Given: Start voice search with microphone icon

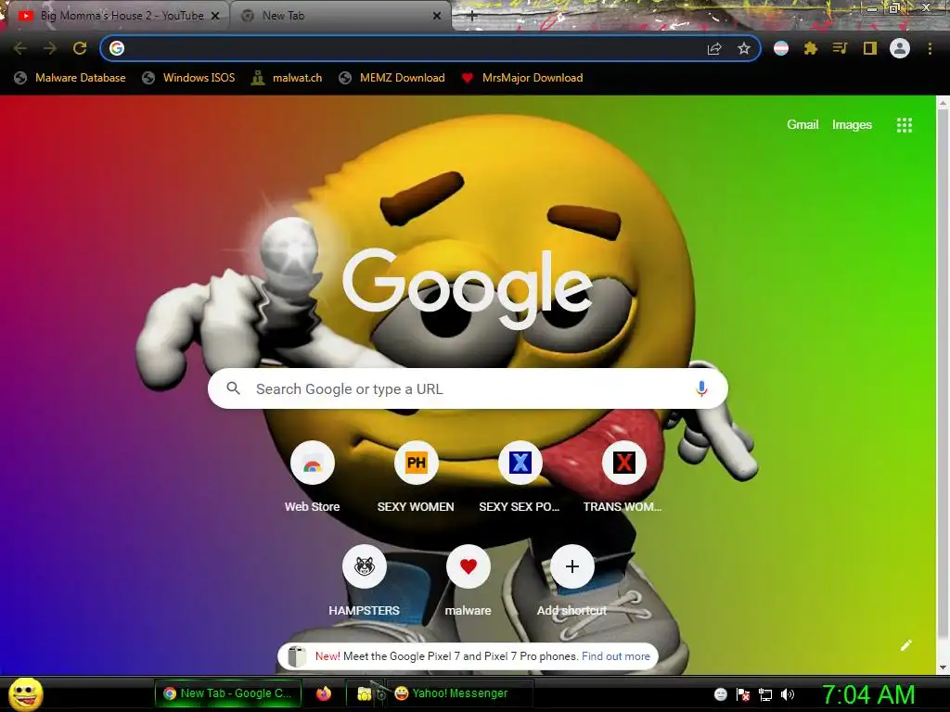Looking at the screenshot, I should [x=701, y=388].
